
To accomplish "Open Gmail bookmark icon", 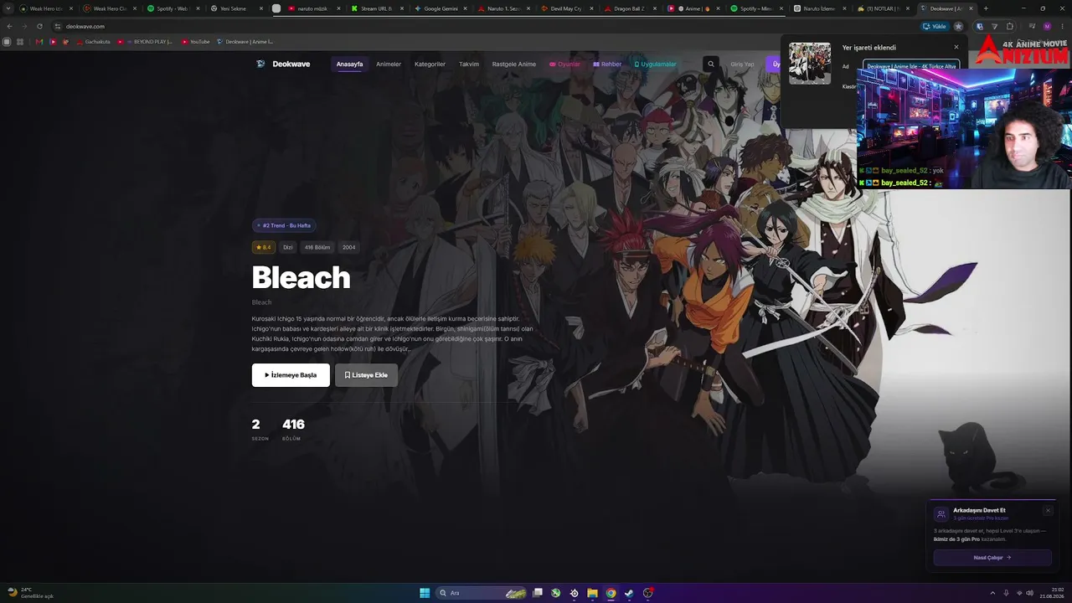I will tap(39, 42).
